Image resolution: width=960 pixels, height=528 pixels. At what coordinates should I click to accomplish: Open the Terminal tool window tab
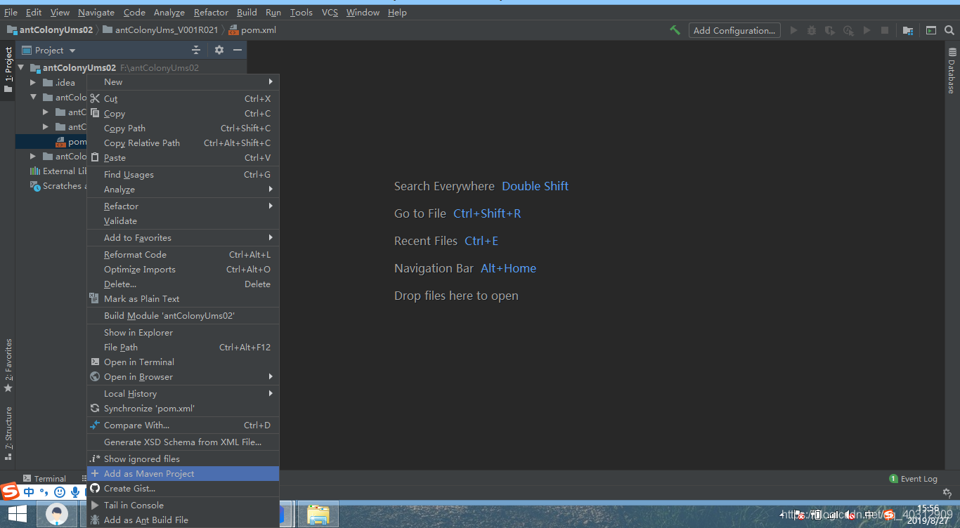tap(44, 478)
